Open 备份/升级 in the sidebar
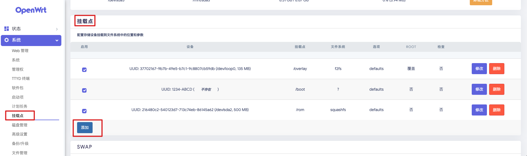Image resolution: width=527 pixels, height=156 pixels. coord(20,144)
